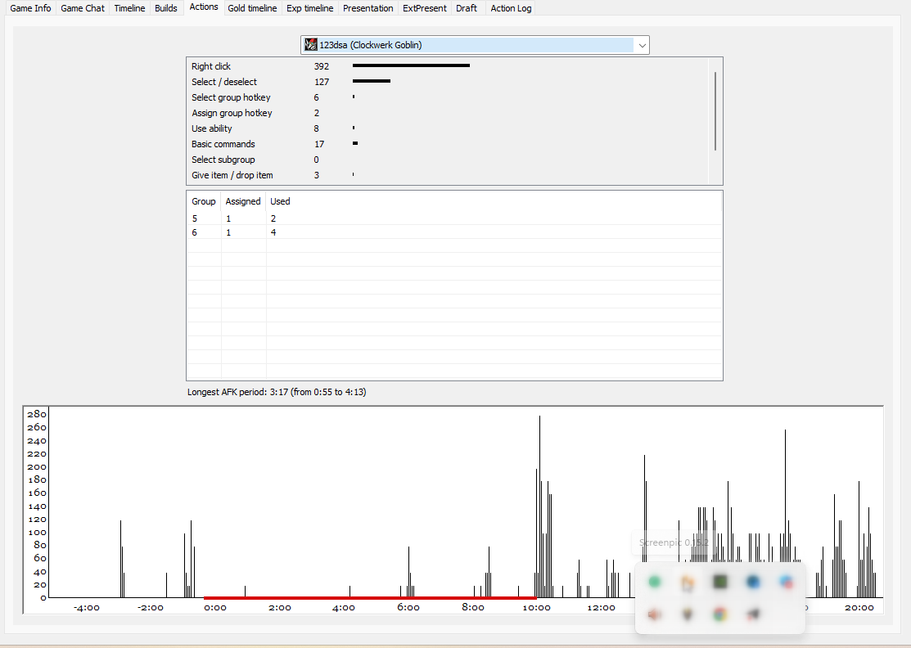
Task: Switch to the Game Info tab
Action: pyautogui.click(x=30, y=8)
